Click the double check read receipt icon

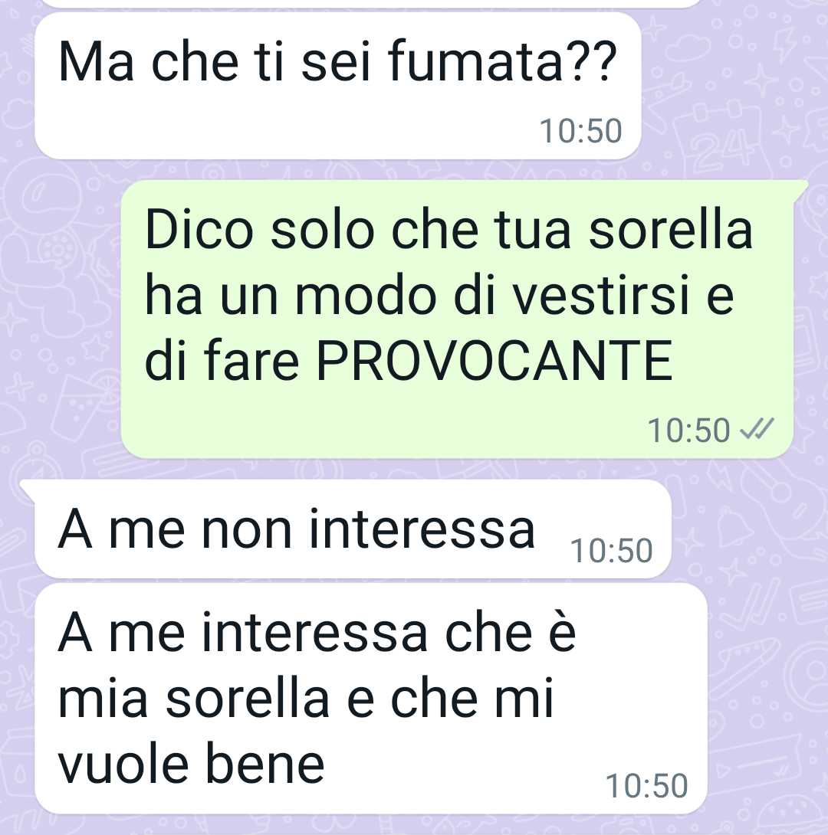[757, 429]
